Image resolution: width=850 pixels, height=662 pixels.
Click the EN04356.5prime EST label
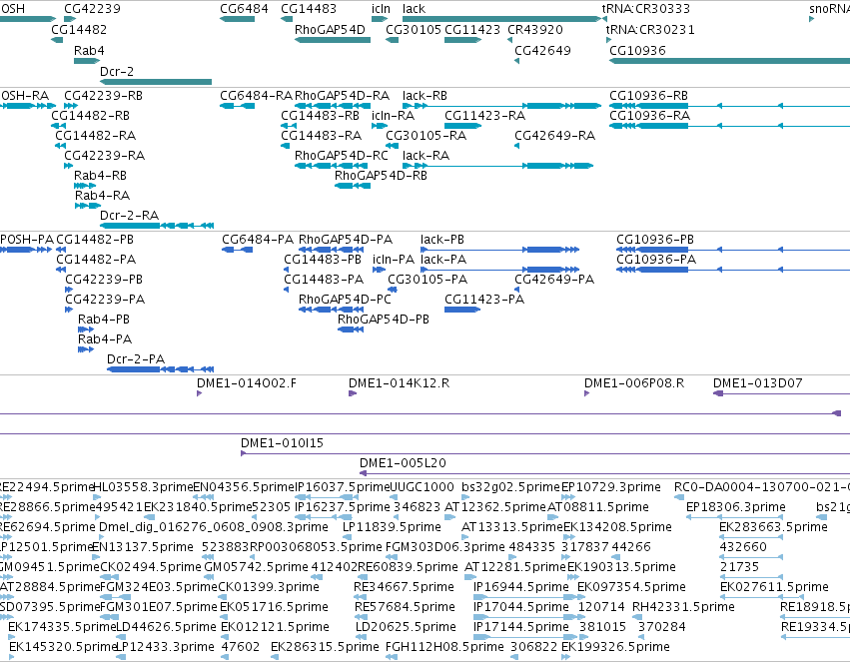point(244,487)
